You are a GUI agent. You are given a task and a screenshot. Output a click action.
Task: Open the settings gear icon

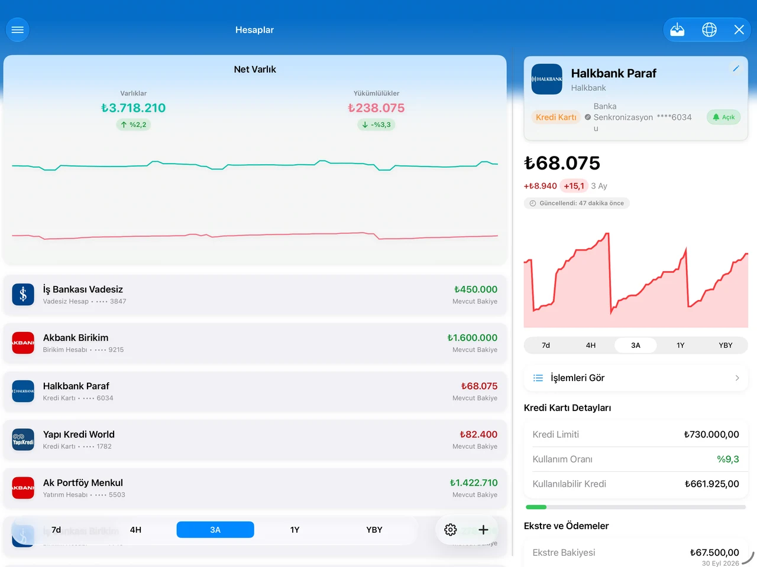click(451, 530)
